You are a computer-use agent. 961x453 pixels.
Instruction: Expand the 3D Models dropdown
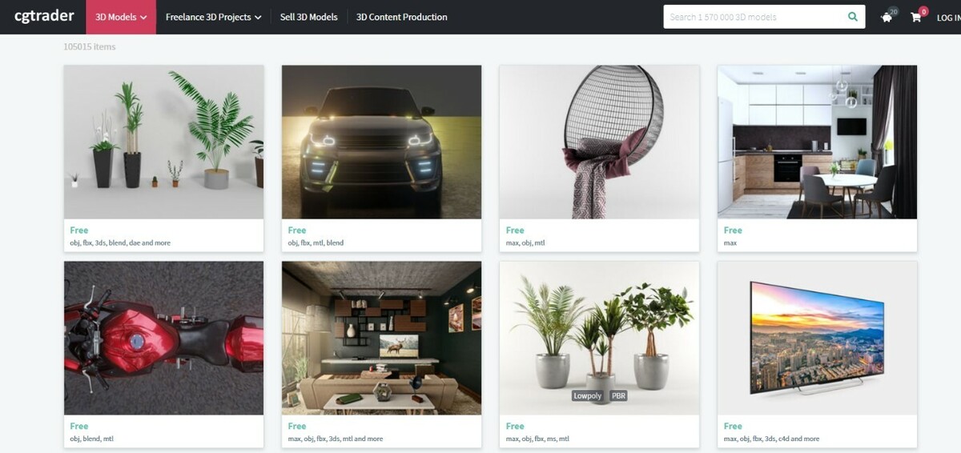pos(121,17)
